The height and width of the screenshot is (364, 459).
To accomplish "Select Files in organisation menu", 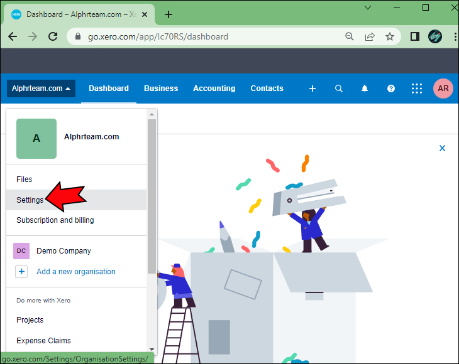I will [x=77, y=179].
